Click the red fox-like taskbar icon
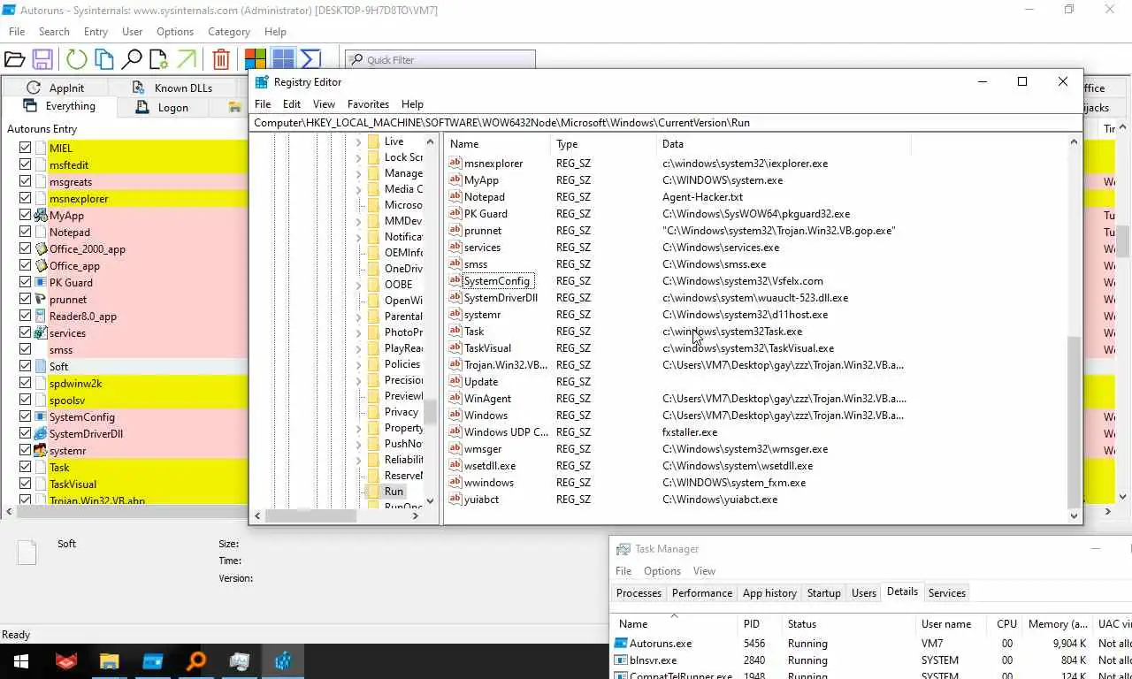 point(65,661)
